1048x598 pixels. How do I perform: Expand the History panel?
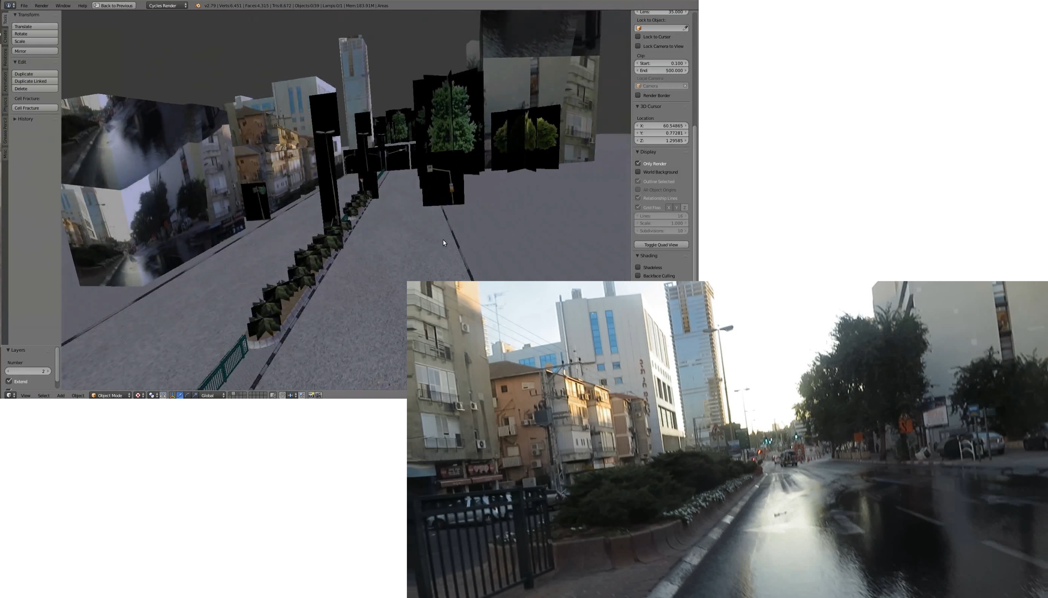point(25,119)
